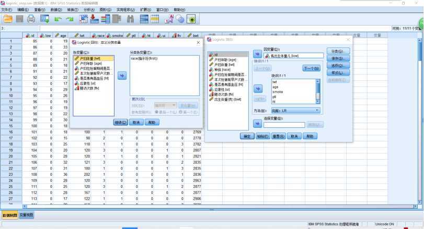Image resolution: width=424 pixels, height=229 pixels.
Task: Open the 帮助 menu
Action: [x=179, y=10]
